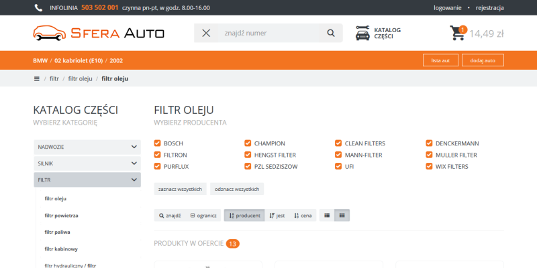
Task: Click the Sfera Auto logo
Action: pyautogui.click(x=98, y=33)
